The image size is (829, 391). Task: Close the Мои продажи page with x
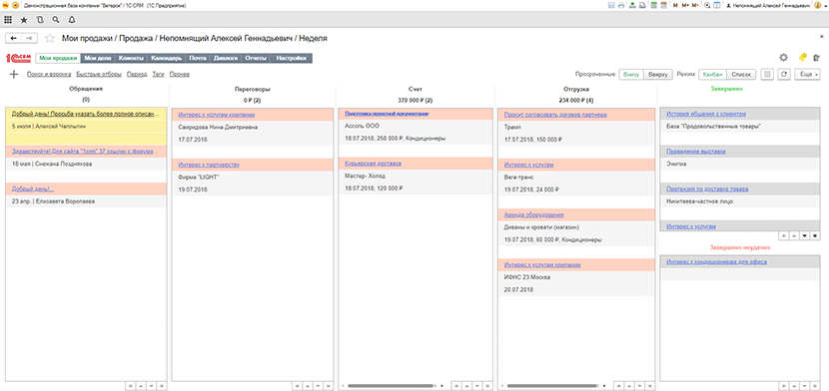pos(821,37)
